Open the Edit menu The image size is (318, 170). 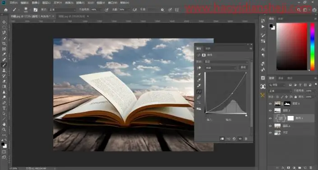(24, 3)
